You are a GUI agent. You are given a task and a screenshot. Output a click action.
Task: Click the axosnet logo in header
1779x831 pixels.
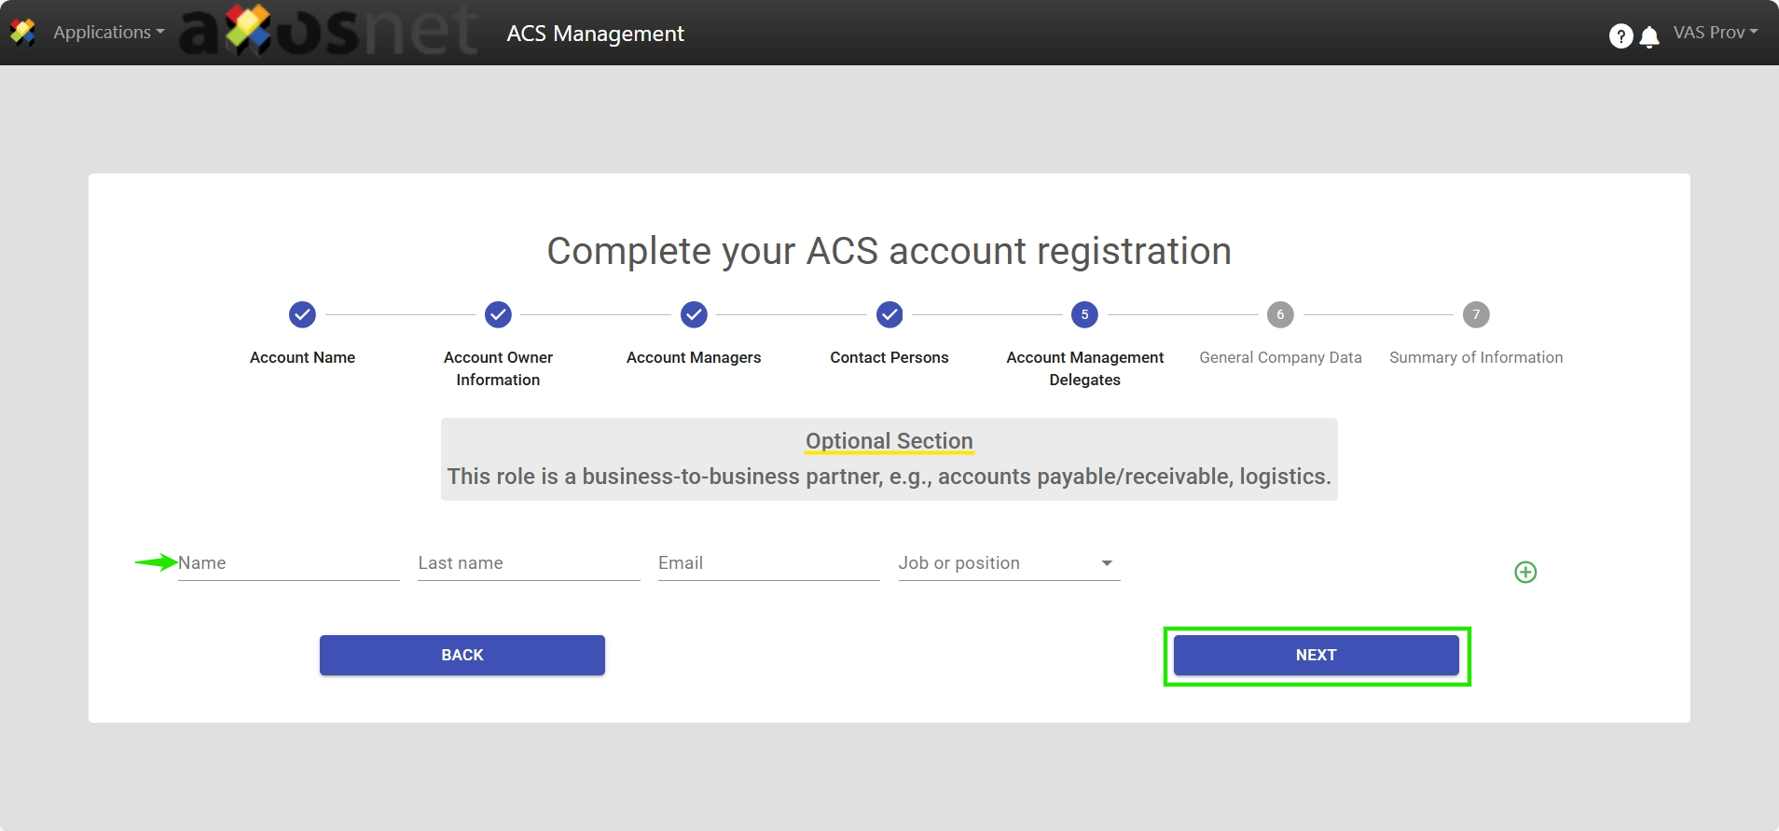tap(328, 32)
